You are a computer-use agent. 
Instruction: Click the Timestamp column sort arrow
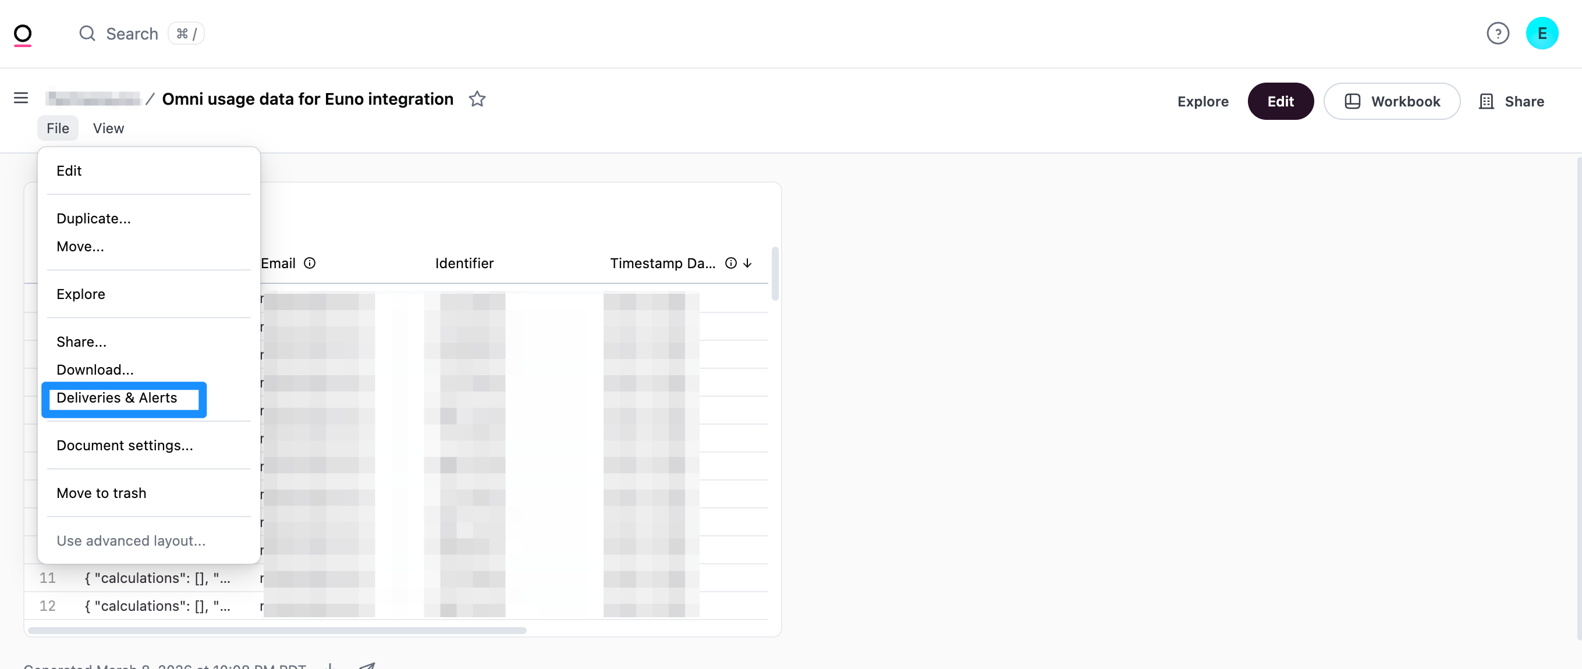point(747,264)
